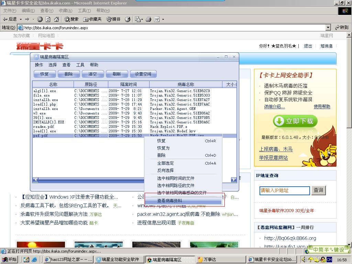Click the quarantine list left scroll arrow
Viewport: 352px width, 264px height.
coord(35,179)
